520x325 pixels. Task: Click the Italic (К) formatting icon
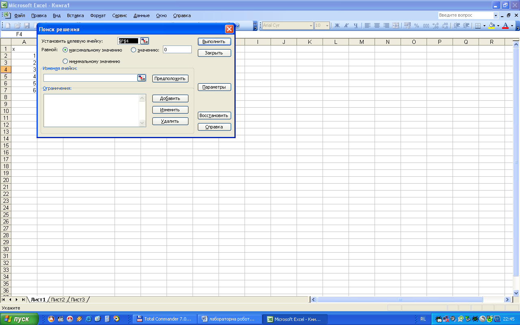tap(347, 26)
